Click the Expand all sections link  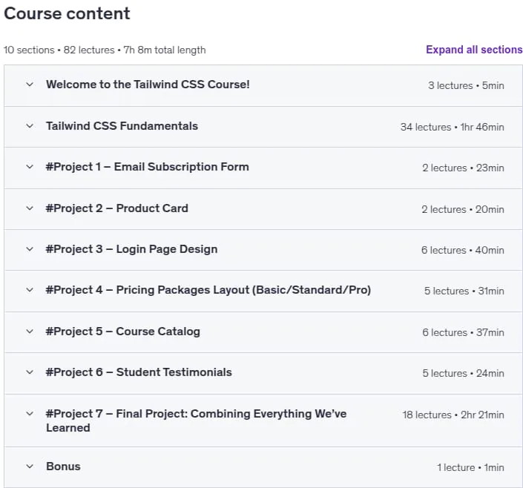(x=474, y=50)
